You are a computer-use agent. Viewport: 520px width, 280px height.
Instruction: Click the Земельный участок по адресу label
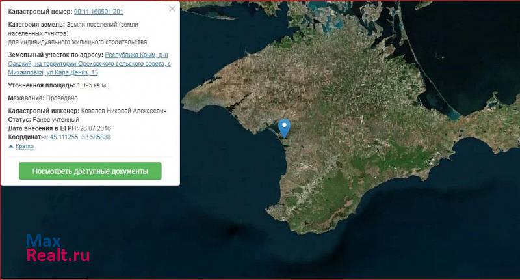pyautogui.click(x=55, y=55)
